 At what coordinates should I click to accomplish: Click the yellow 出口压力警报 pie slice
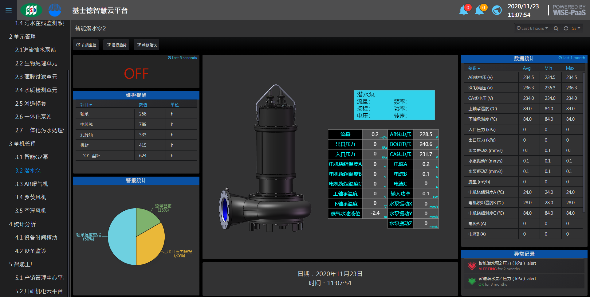(x=149, y=246)
